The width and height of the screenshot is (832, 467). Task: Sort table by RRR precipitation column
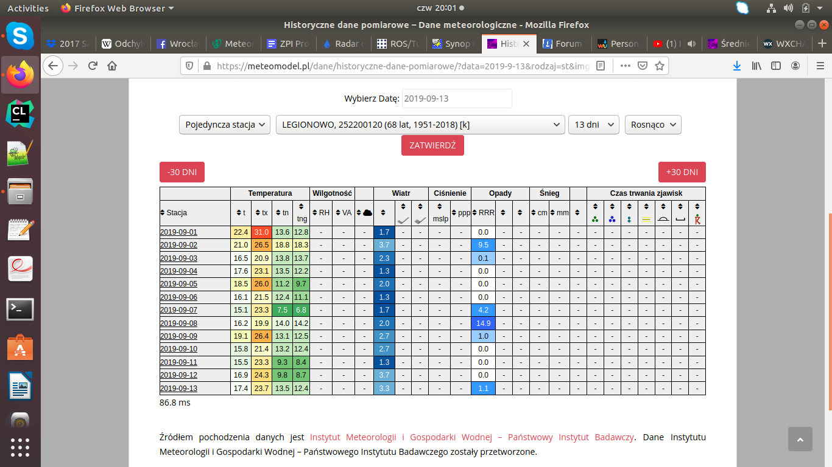(483, 213)
